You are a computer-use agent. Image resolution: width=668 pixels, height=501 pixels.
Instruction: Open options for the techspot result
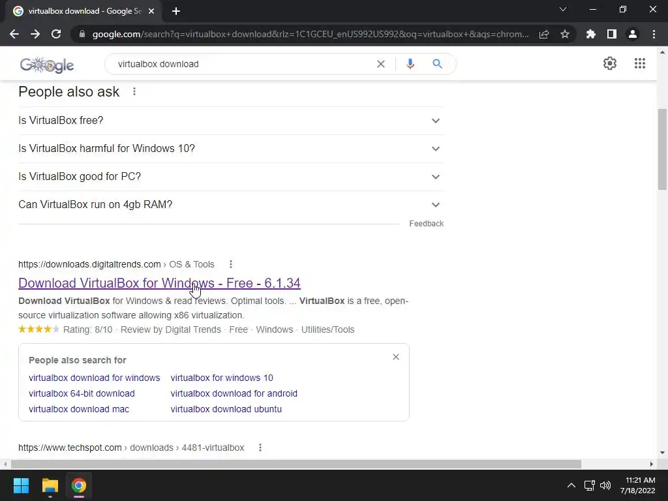260,448
